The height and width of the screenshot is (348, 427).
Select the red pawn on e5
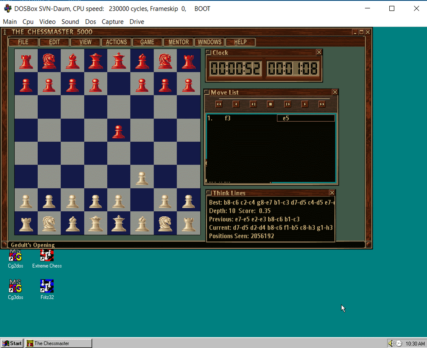click(119, 130)
